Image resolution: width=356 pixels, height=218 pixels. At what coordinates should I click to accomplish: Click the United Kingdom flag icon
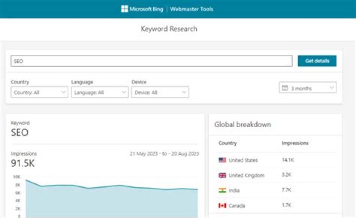(x=222, y=175)
